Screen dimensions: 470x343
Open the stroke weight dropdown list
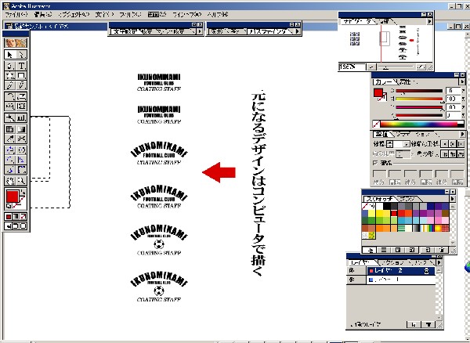pos(406,144)
